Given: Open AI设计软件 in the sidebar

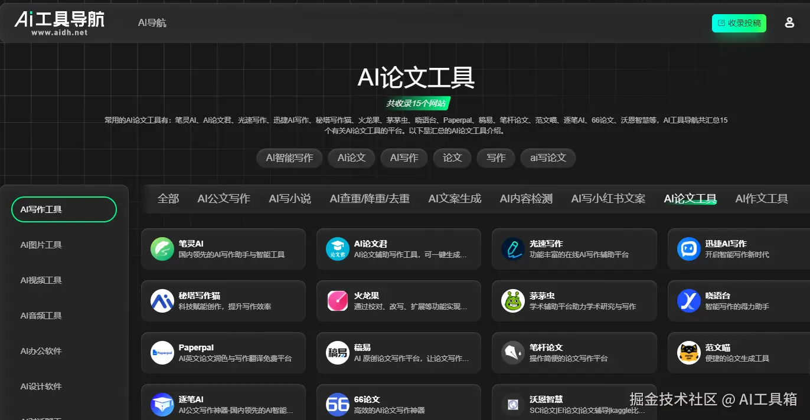Looking at the screenshot, I should coord(41,386).
